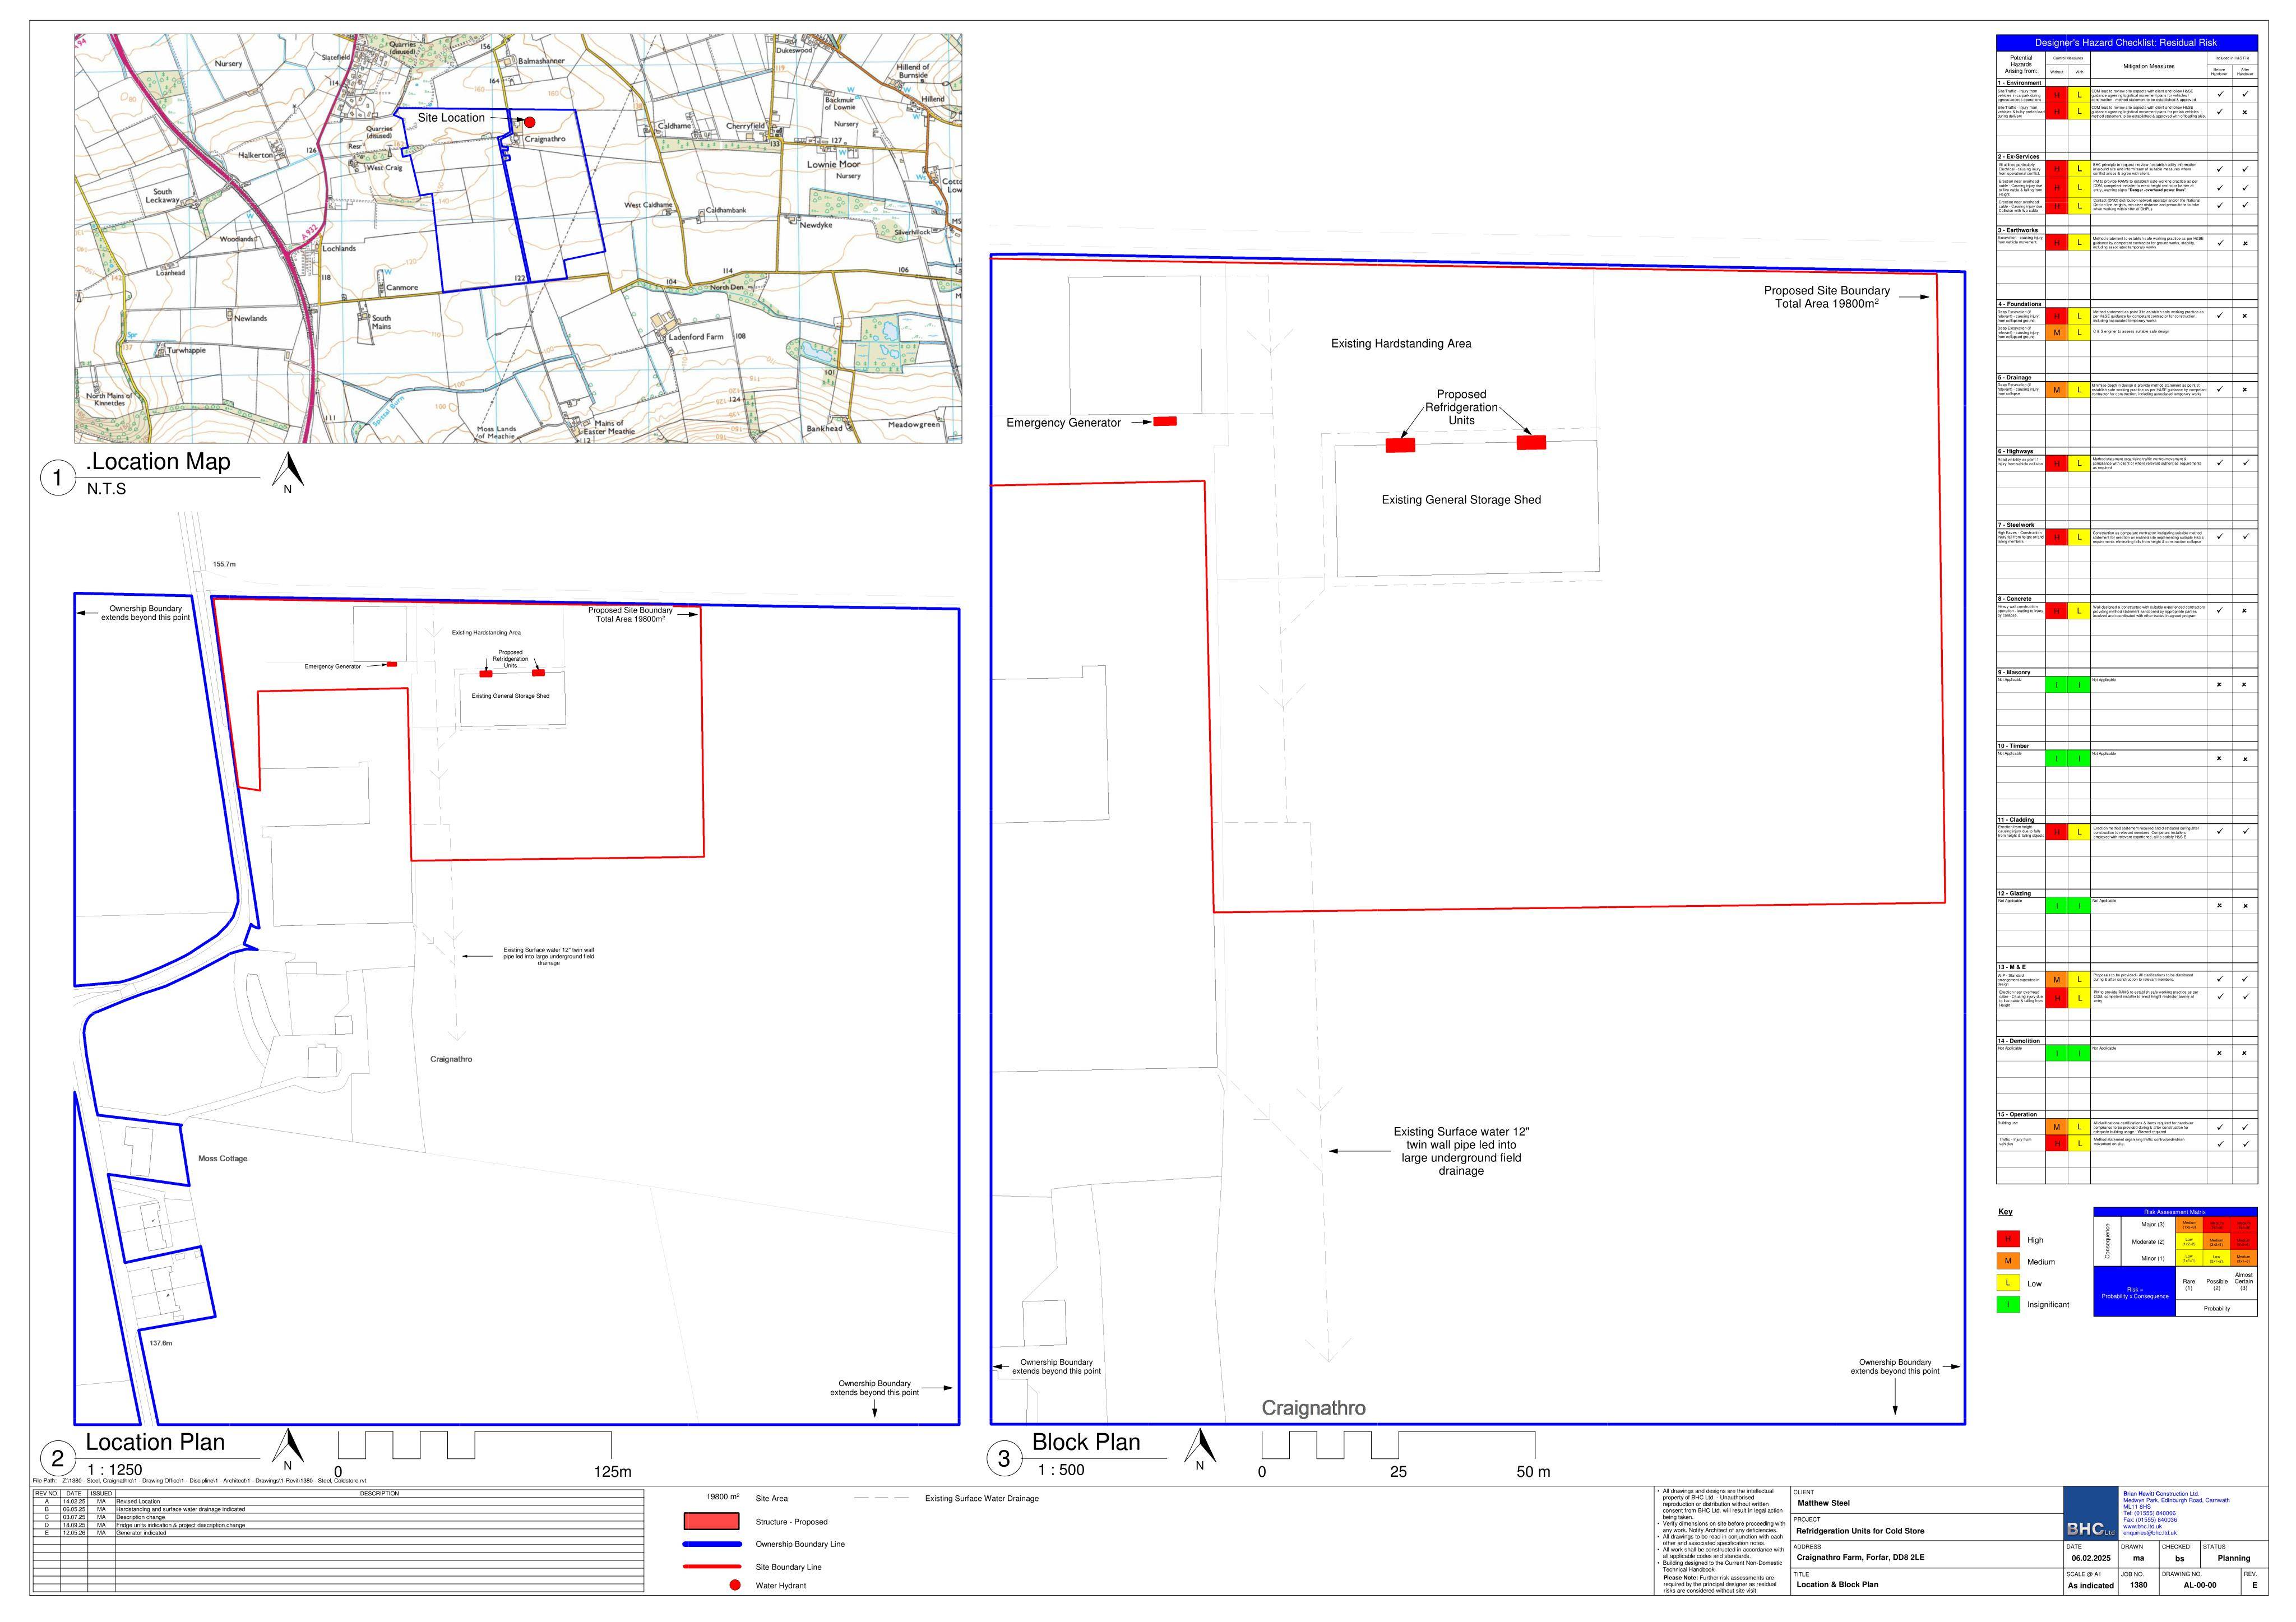
Task: Click the red water hydrant dot on Location Map
Action: (530, 122)
